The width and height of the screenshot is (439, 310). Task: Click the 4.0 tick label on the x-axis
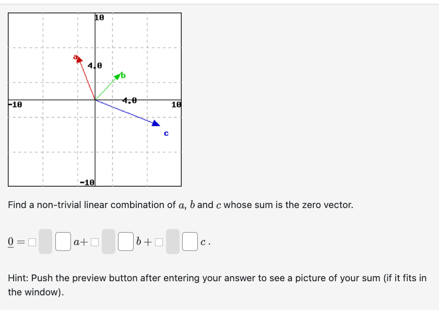pyautogui.click(x=128, y=99)
